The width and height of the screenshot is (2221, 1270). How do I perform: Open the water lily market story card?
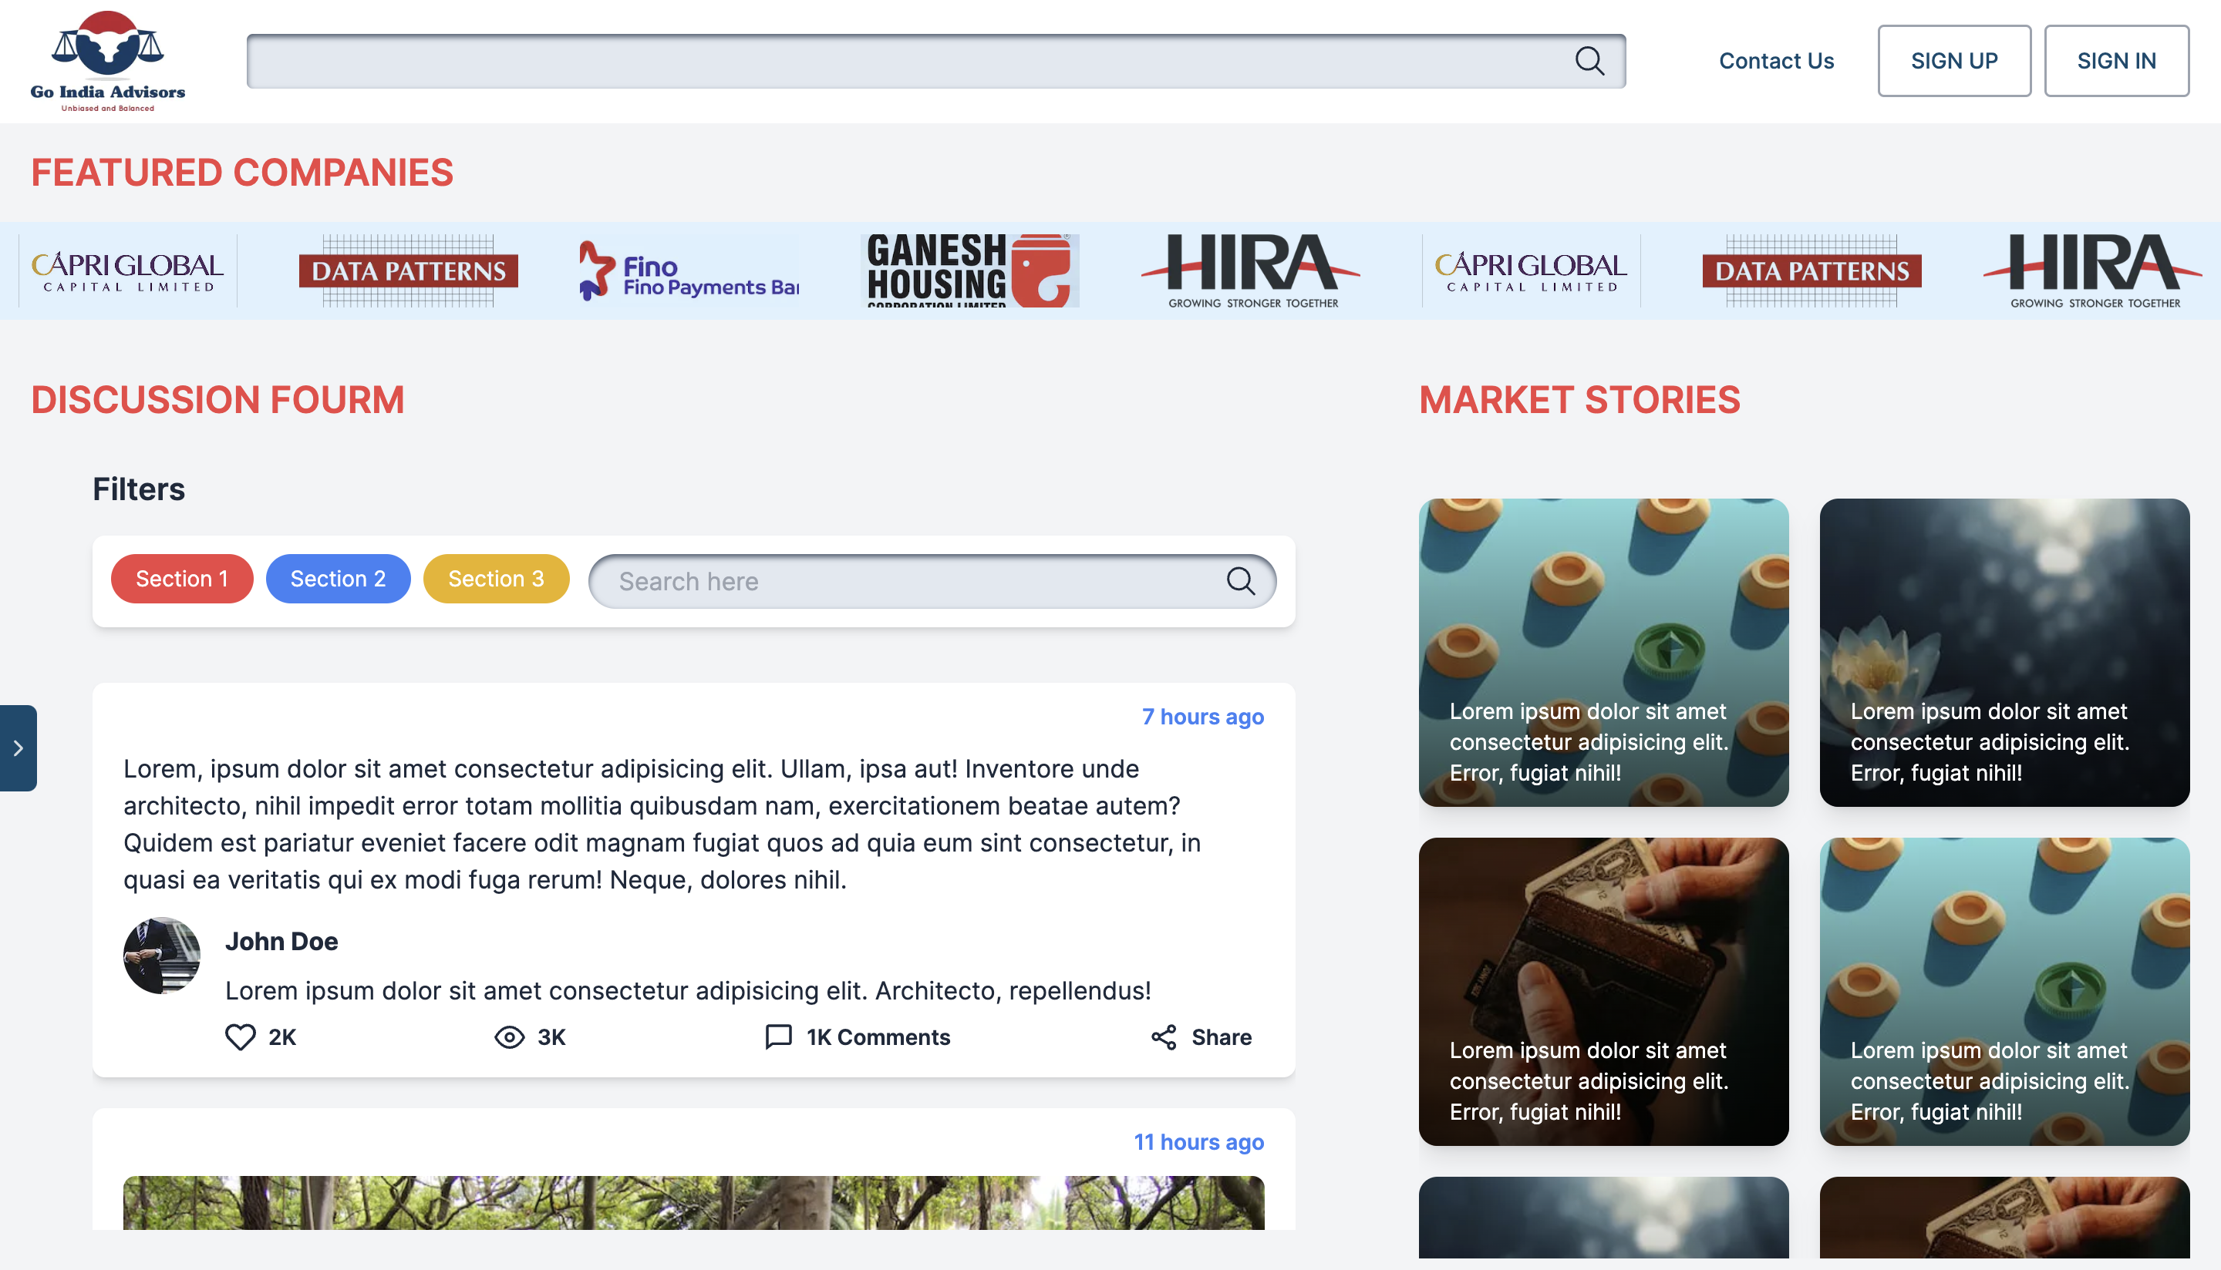2004,652
